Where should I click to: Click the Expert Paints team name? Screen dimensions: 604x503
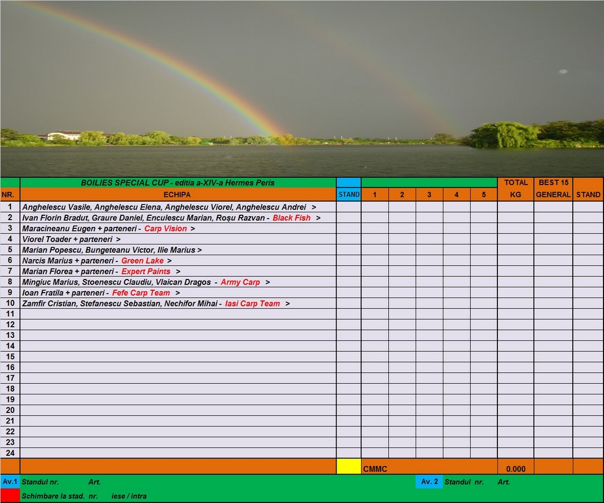[x=146, y=271]
